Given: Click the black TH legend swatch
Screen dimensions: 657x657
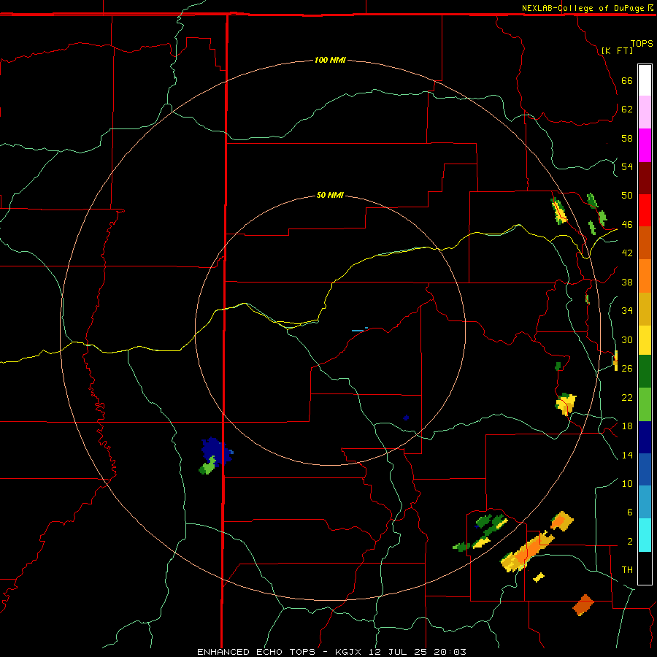Looking at the screenshot, I should (x=645, y=568).
